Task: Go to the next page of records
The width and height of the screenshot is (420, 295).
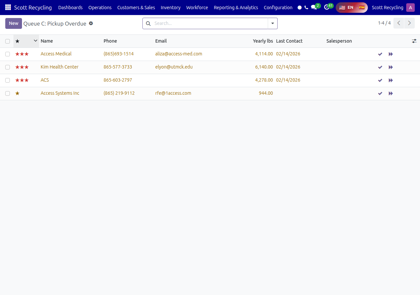Action: pyautogui.click(x=409, y=23)
